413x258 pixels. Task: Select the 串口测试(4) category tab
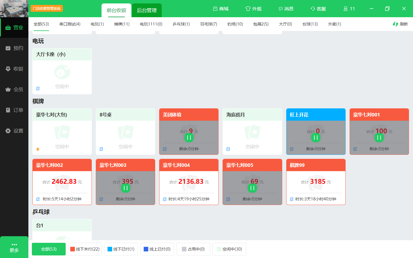point(70,24)
